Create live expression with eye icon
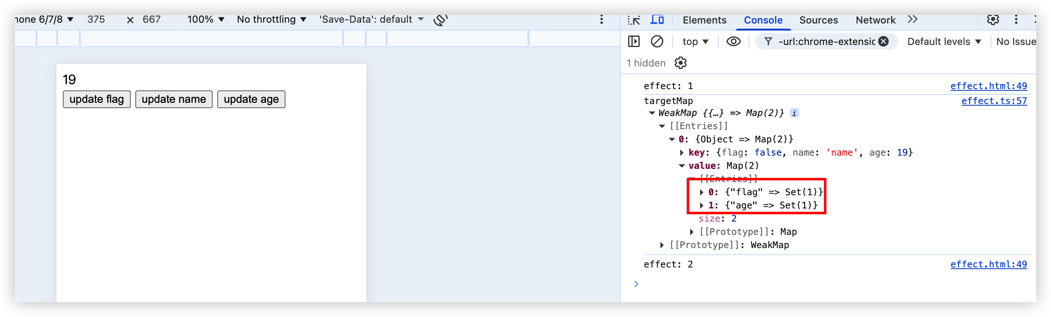The height and width of the screenshot is (317, 1051). (x=734, y=41)
